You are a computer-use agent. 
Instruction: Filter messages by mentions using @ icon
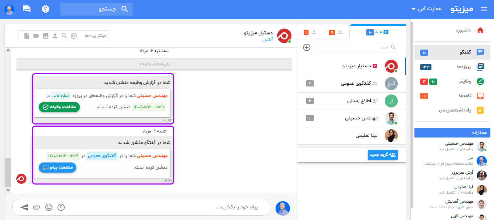(74, 36)
